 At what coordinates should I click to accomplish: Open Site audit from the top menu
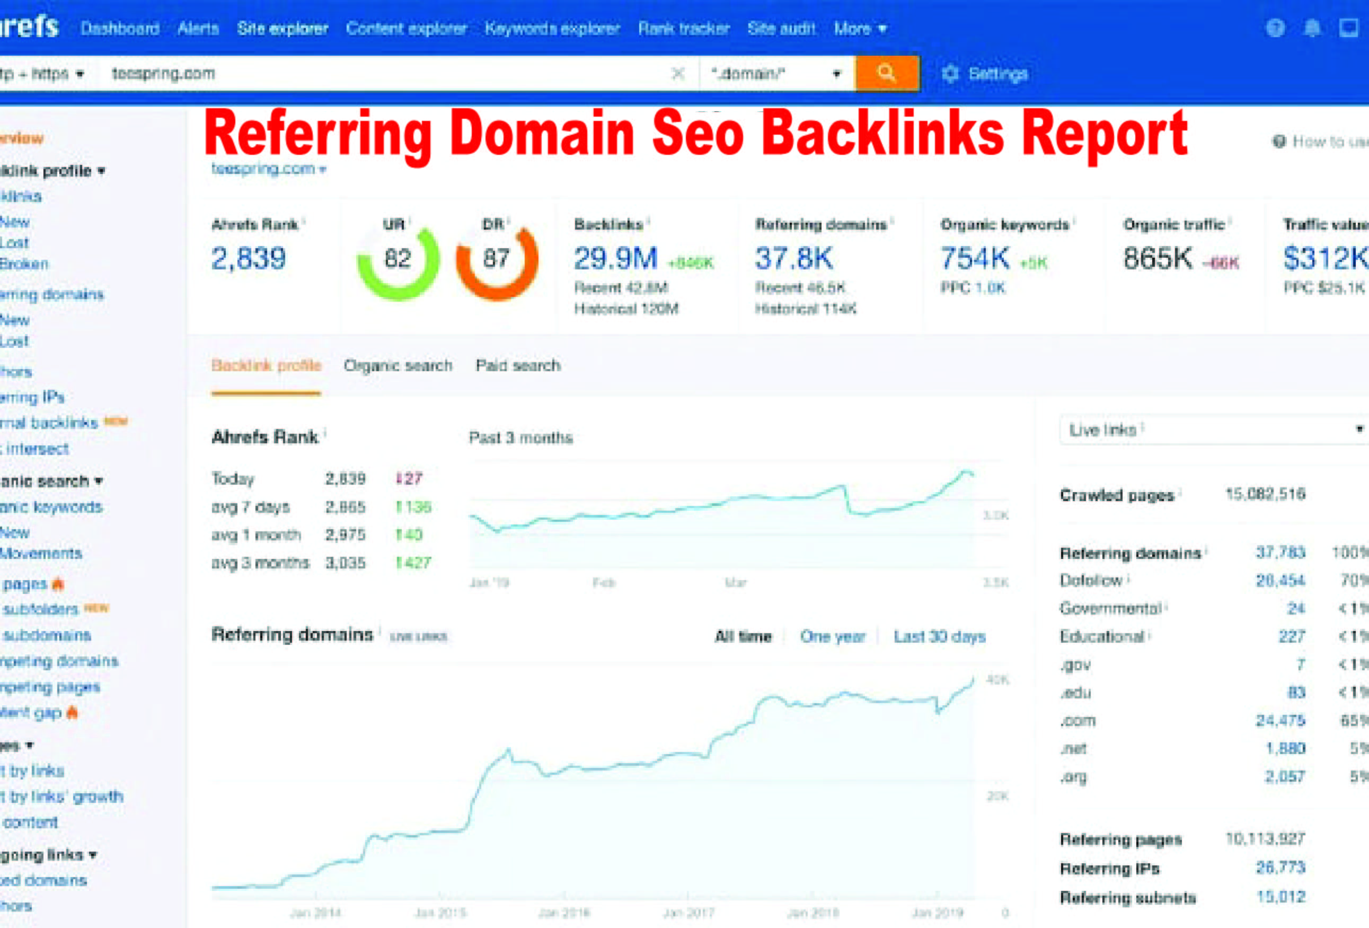tap(781, 28)
